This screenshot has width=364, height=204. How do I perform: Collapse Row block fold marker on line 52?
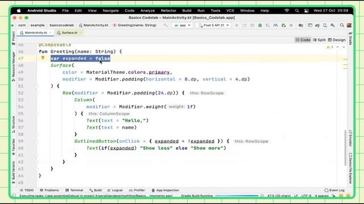click(x=36, y=93)
